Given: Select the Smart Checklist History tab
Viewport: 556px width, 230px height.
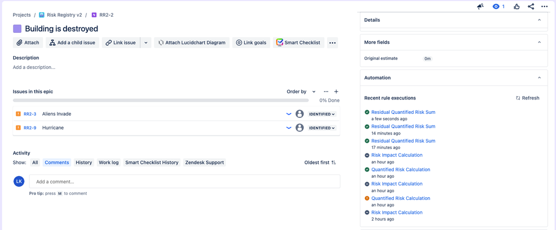Looking at the screenshot, I should [152, 162].
